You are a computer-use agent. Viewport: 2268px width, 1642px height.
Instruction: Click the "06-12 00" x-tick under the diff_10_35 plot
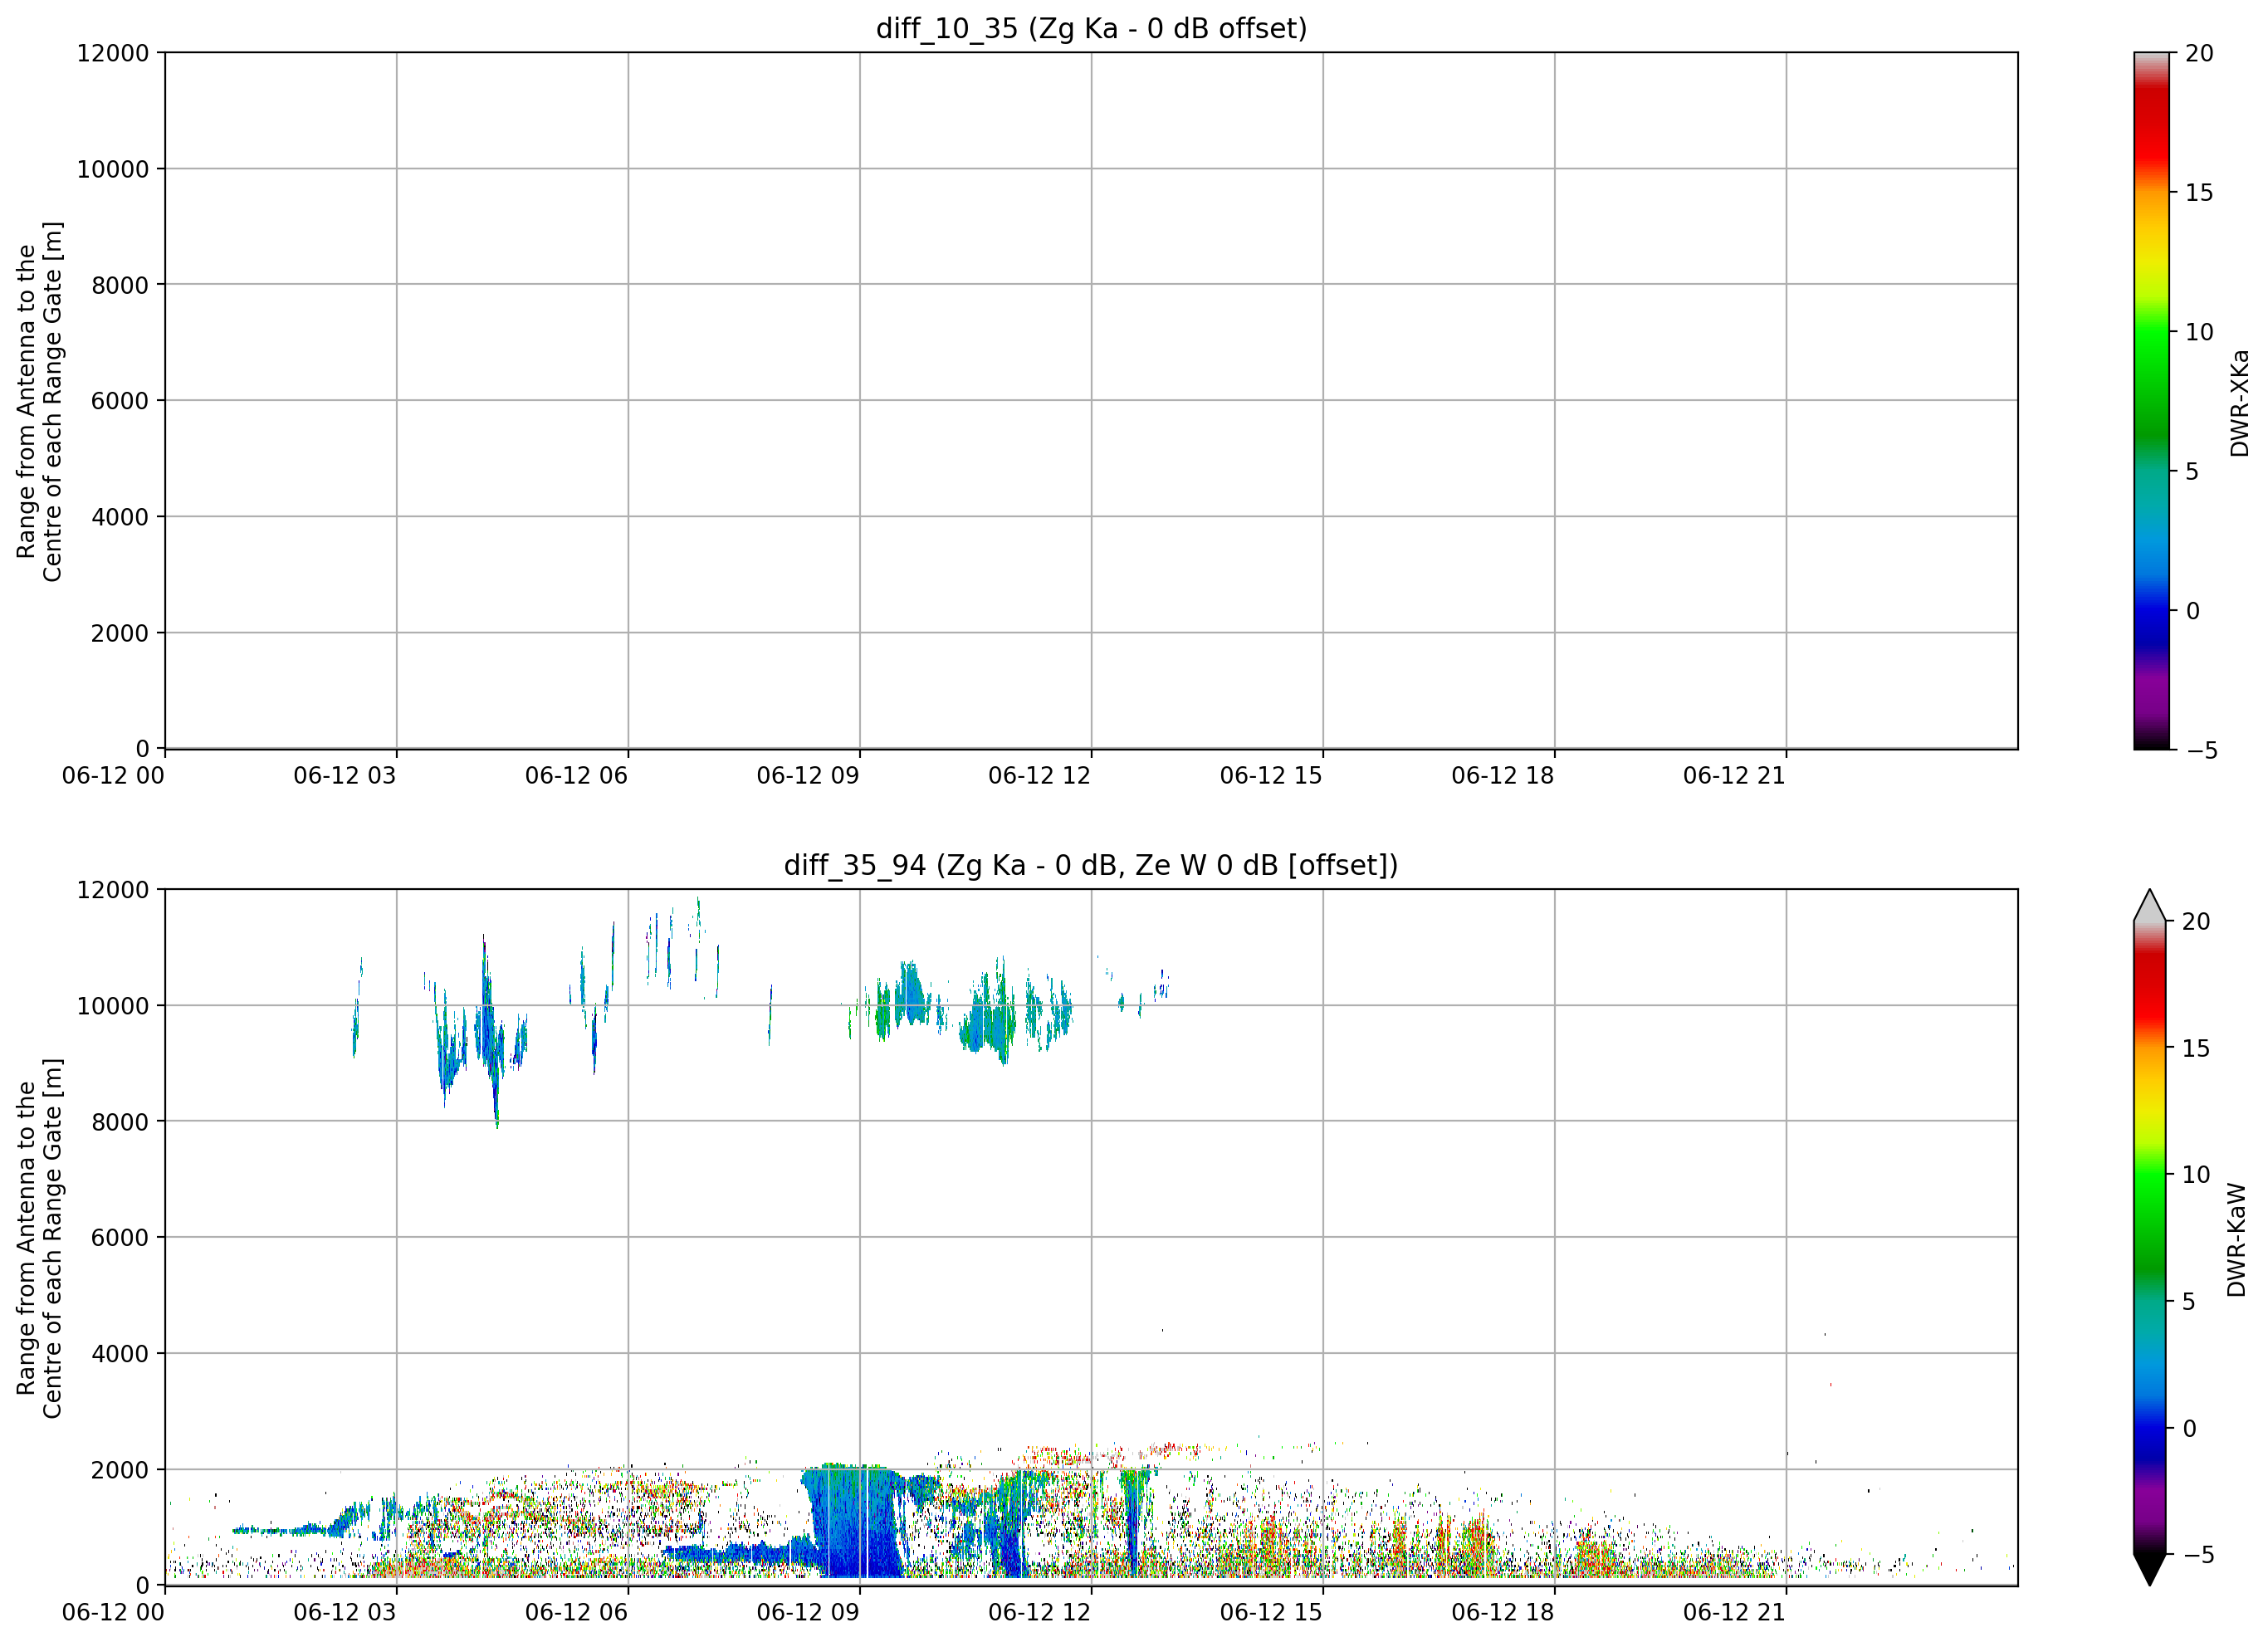click(113, 775)
